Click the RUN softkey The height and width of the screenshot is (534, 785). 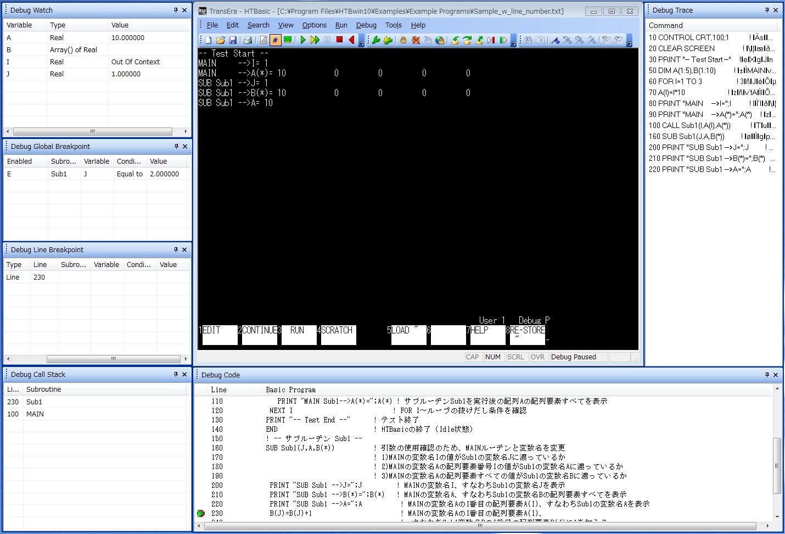point(299,335)
